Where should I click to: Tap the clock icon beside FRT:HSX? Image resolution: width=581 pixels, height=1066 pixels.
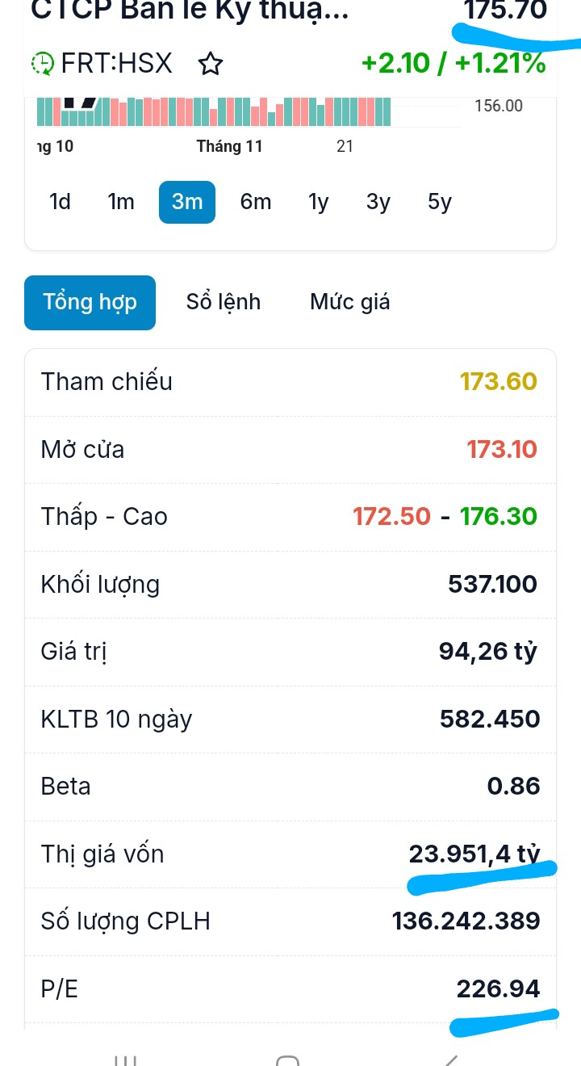pos(41,63)
